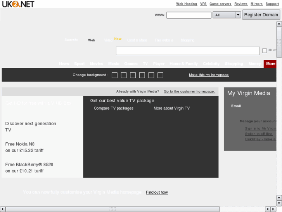Image resolution: width=282 pixels, height=212 pixels.
Task: Click the horizontal scrollbar thumb
Action: tap(112, 209)
